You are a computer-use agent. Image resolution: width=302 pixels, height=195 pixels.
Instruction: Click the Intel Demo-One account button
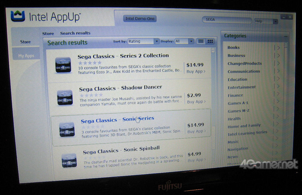pos(140,19)
